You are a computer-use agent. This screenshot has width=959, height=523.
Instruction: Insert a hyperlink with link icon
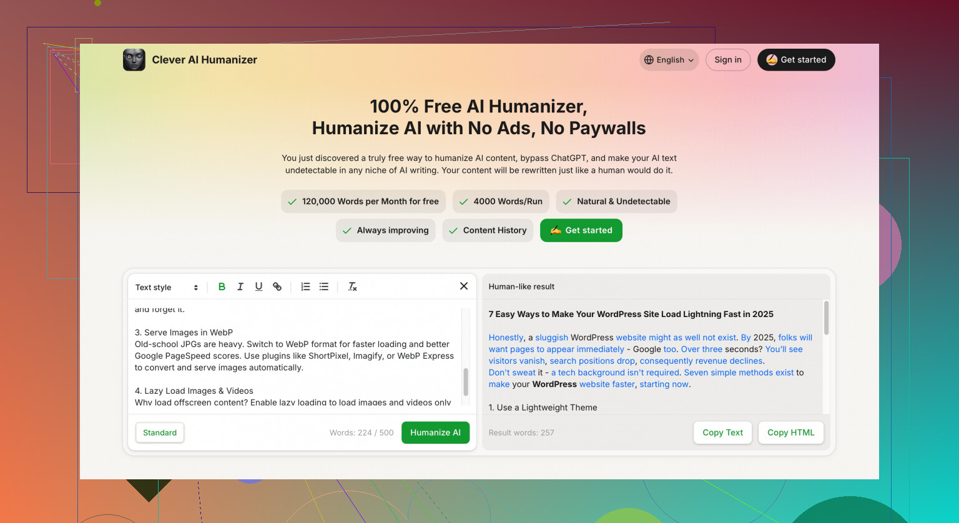[277, 286]
